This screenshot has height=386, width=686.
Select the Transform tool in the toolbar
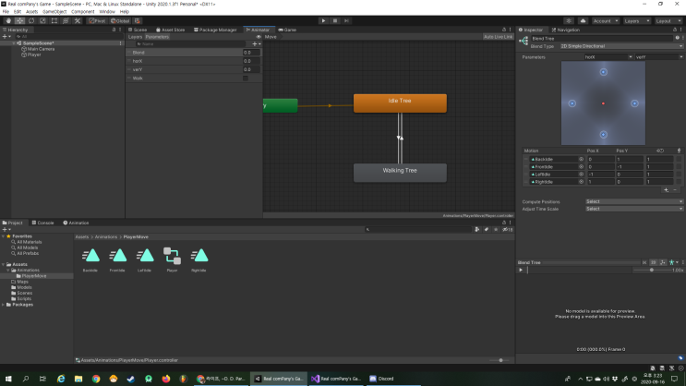point(66,20)
